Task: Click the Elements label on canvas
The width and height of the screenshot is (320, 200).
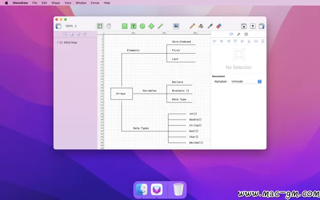Action: tap(133, 50)
